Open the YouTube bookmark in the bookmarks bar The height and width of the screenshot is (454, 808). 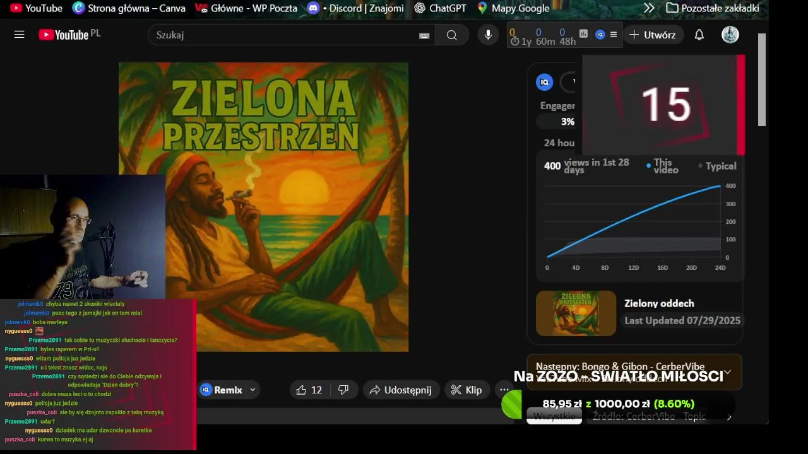click(36, 8)
